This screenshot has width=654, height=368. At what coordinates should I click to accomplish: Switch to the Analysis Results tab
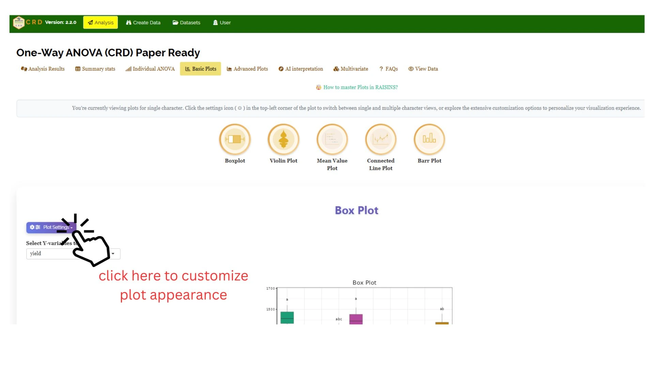pyautogui.click(x=43, y=69)
